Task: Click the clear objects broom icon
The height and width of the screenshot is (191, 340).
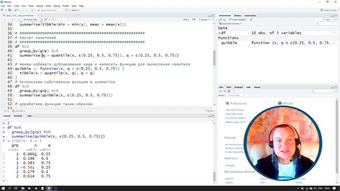Action: tap(251, 20)
